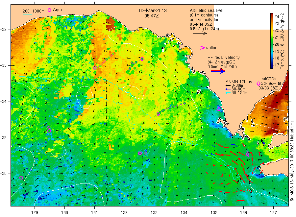Click '0.5m/s (1kt 24h)' under HF radar velocity

(x=222, y=67)
